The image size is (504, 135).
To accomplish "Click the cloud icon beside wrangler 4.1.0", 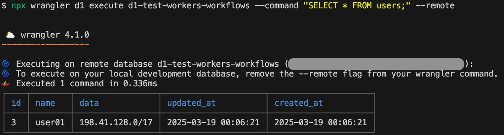I will coord(10,35).
